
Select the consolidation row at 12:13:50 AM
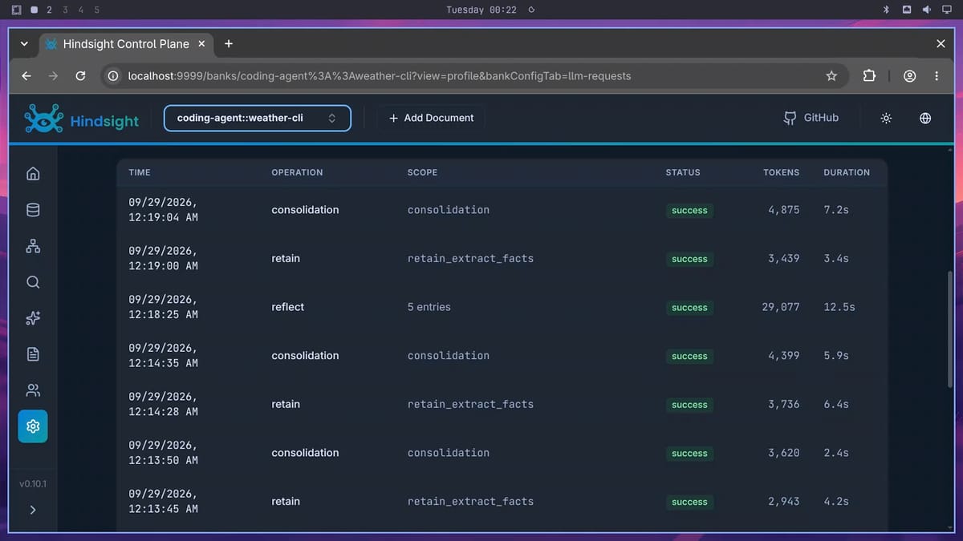502,453
